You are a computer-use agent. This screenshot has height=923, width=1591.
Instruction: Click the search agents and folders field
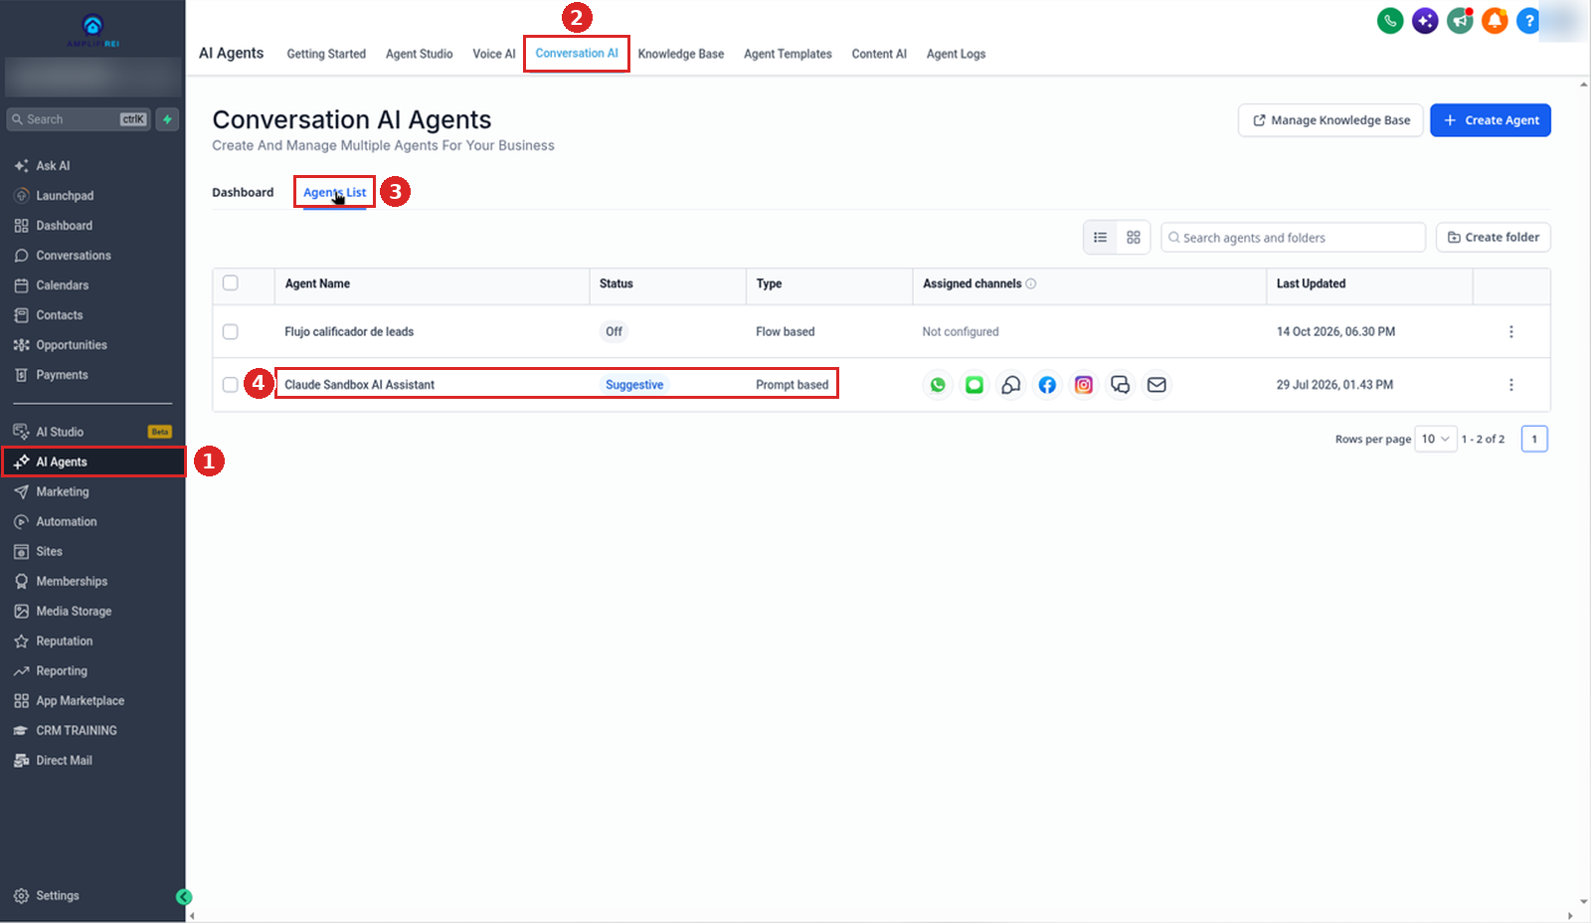click(x=1293, y=238)
